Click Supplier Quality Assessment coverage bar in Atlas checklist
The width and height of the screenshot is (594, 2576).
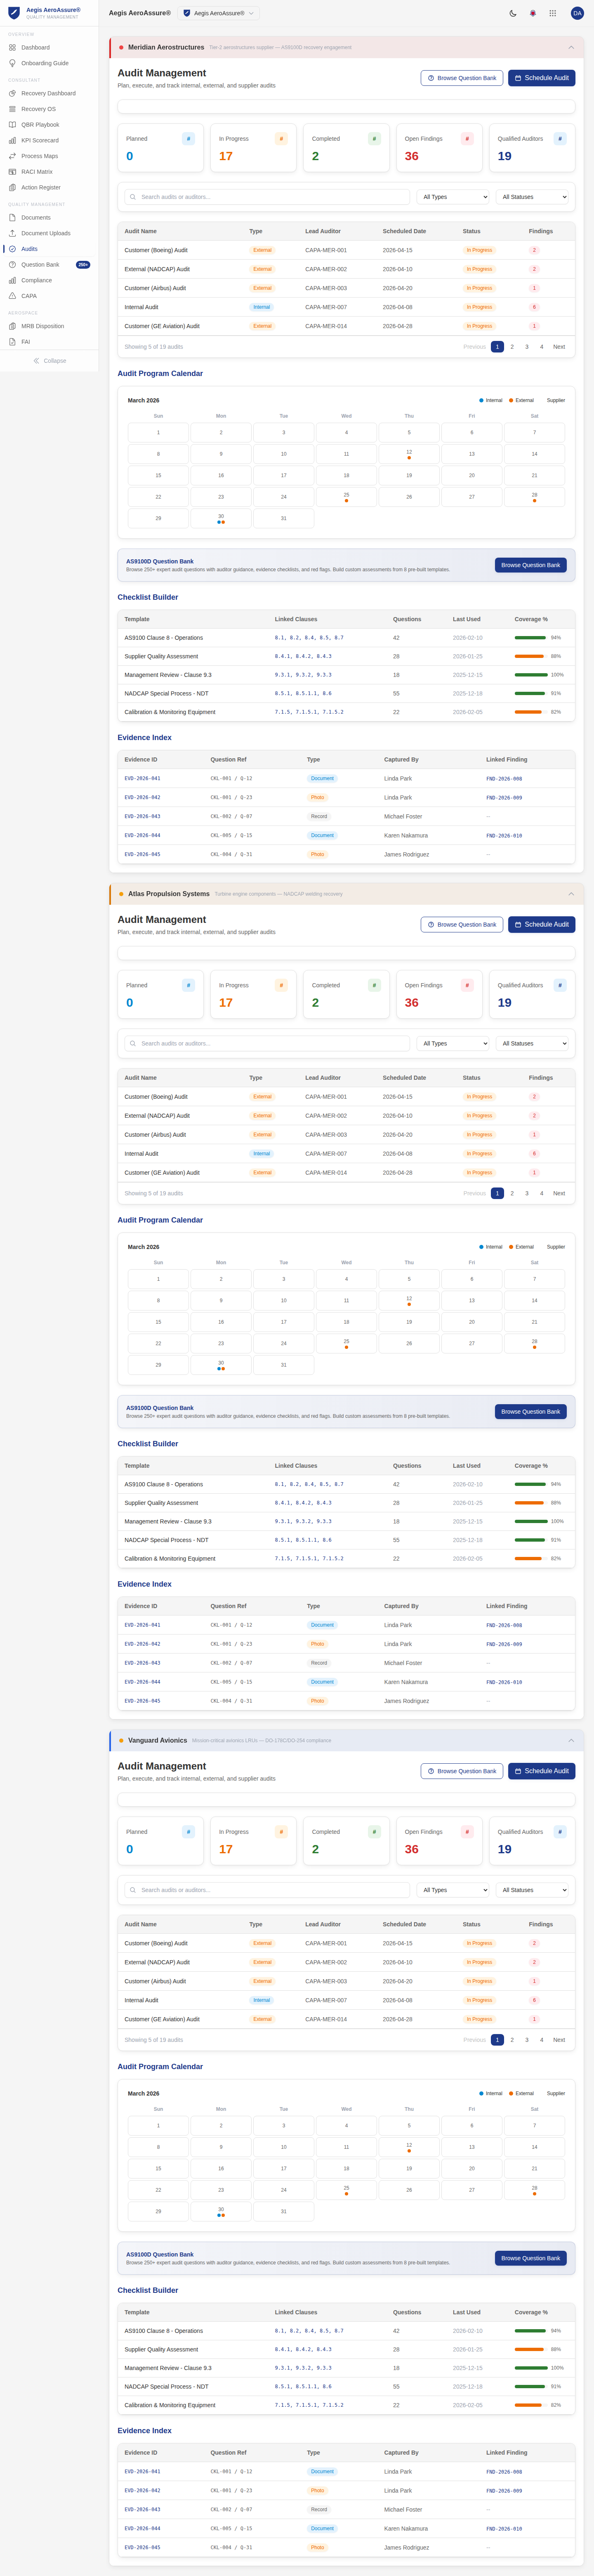(530, 1503)
